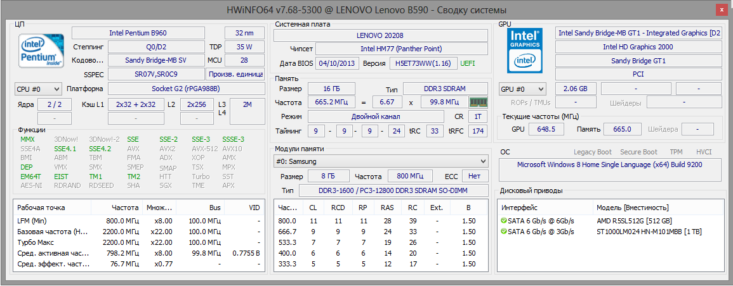This screenshot has width=733, height=286.
Task: Click green check icon for AMD R5SL512G drive
Action: point(503,221)
